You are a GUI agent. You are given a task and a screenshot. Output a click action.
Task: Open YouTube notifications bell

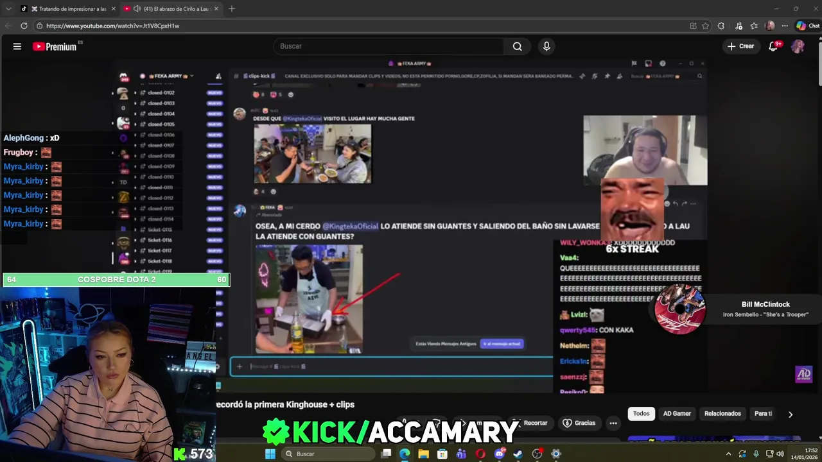774,46
